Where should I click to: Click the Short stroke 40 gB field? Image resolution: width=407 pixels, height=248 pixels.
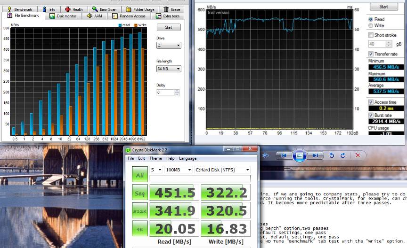click(x=377, y=44)
